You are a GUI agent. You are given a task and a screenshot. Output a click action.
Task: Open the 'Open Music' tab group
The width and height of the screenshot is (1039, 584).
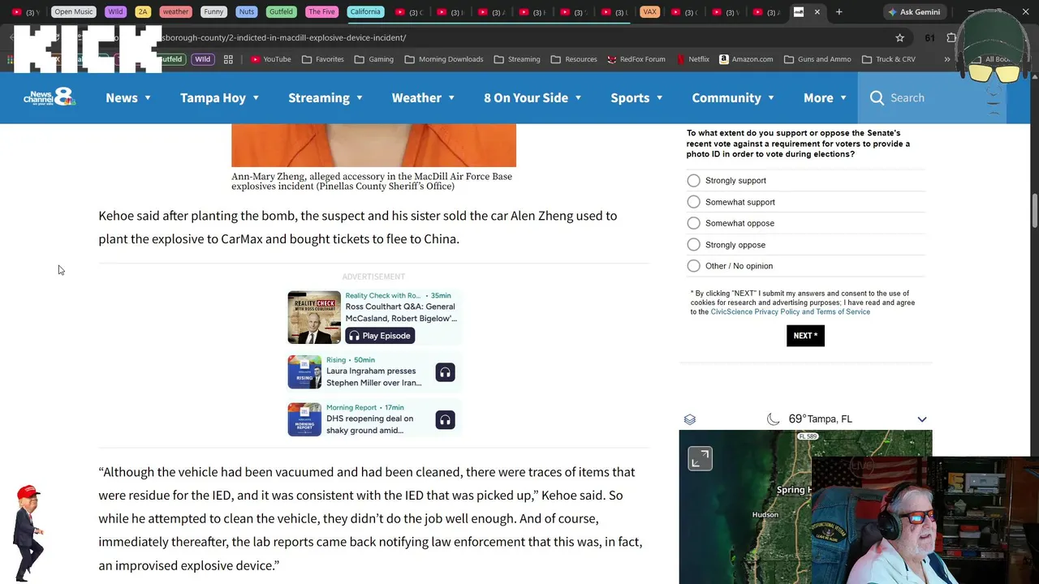point(74,12)
